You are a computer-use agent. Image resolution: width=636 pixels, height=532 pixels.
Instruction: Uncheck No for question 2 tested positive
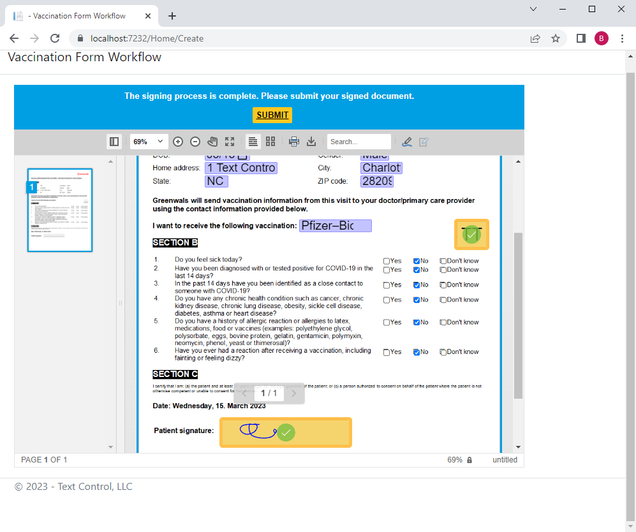[417, 270]
